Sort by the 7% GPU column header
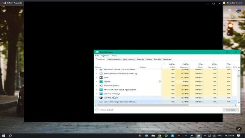The image size is (245, 138). pyautogui.click(x=225, y=66)
